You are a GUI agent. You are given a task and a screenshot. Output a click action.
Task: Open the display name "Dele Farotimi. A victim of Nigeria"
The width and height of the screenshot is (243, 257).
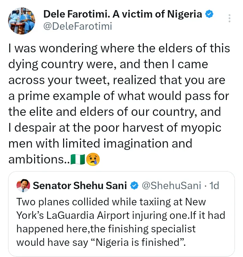(x=123, y=14)
